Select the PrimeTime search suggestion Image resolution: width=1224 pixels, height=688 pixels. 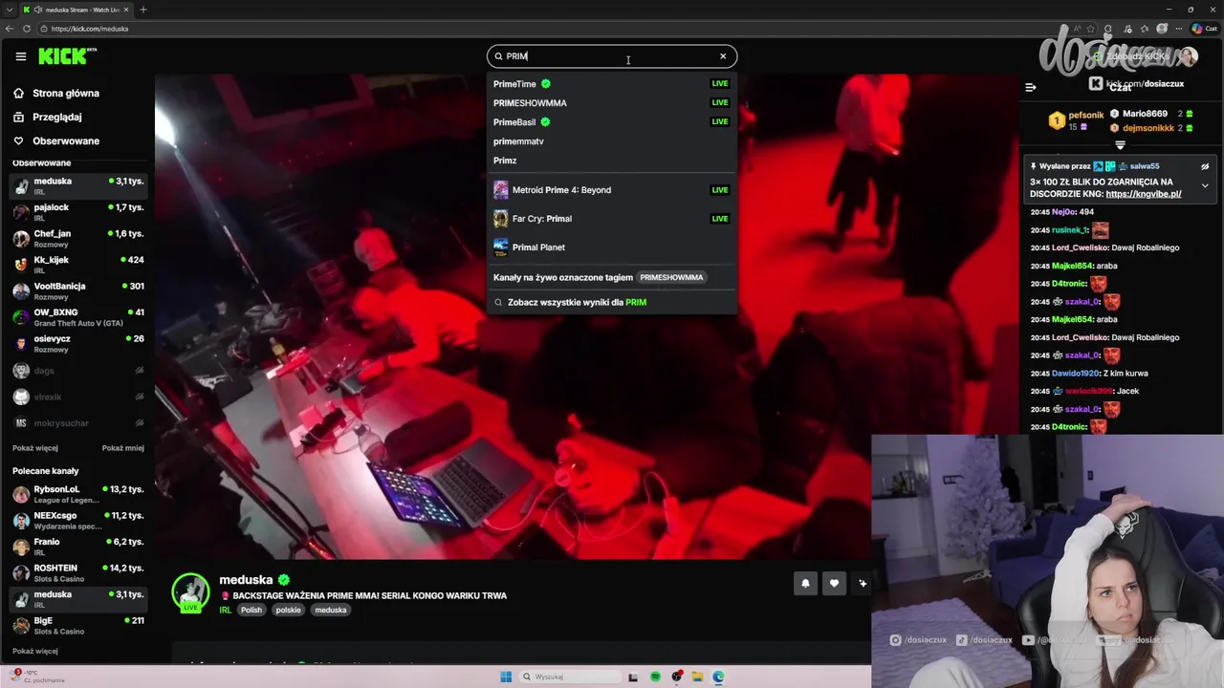612,84
